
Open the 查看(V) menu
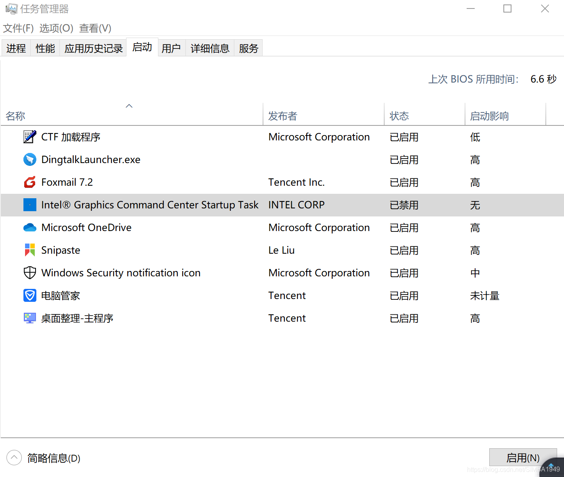click(95, 28)
